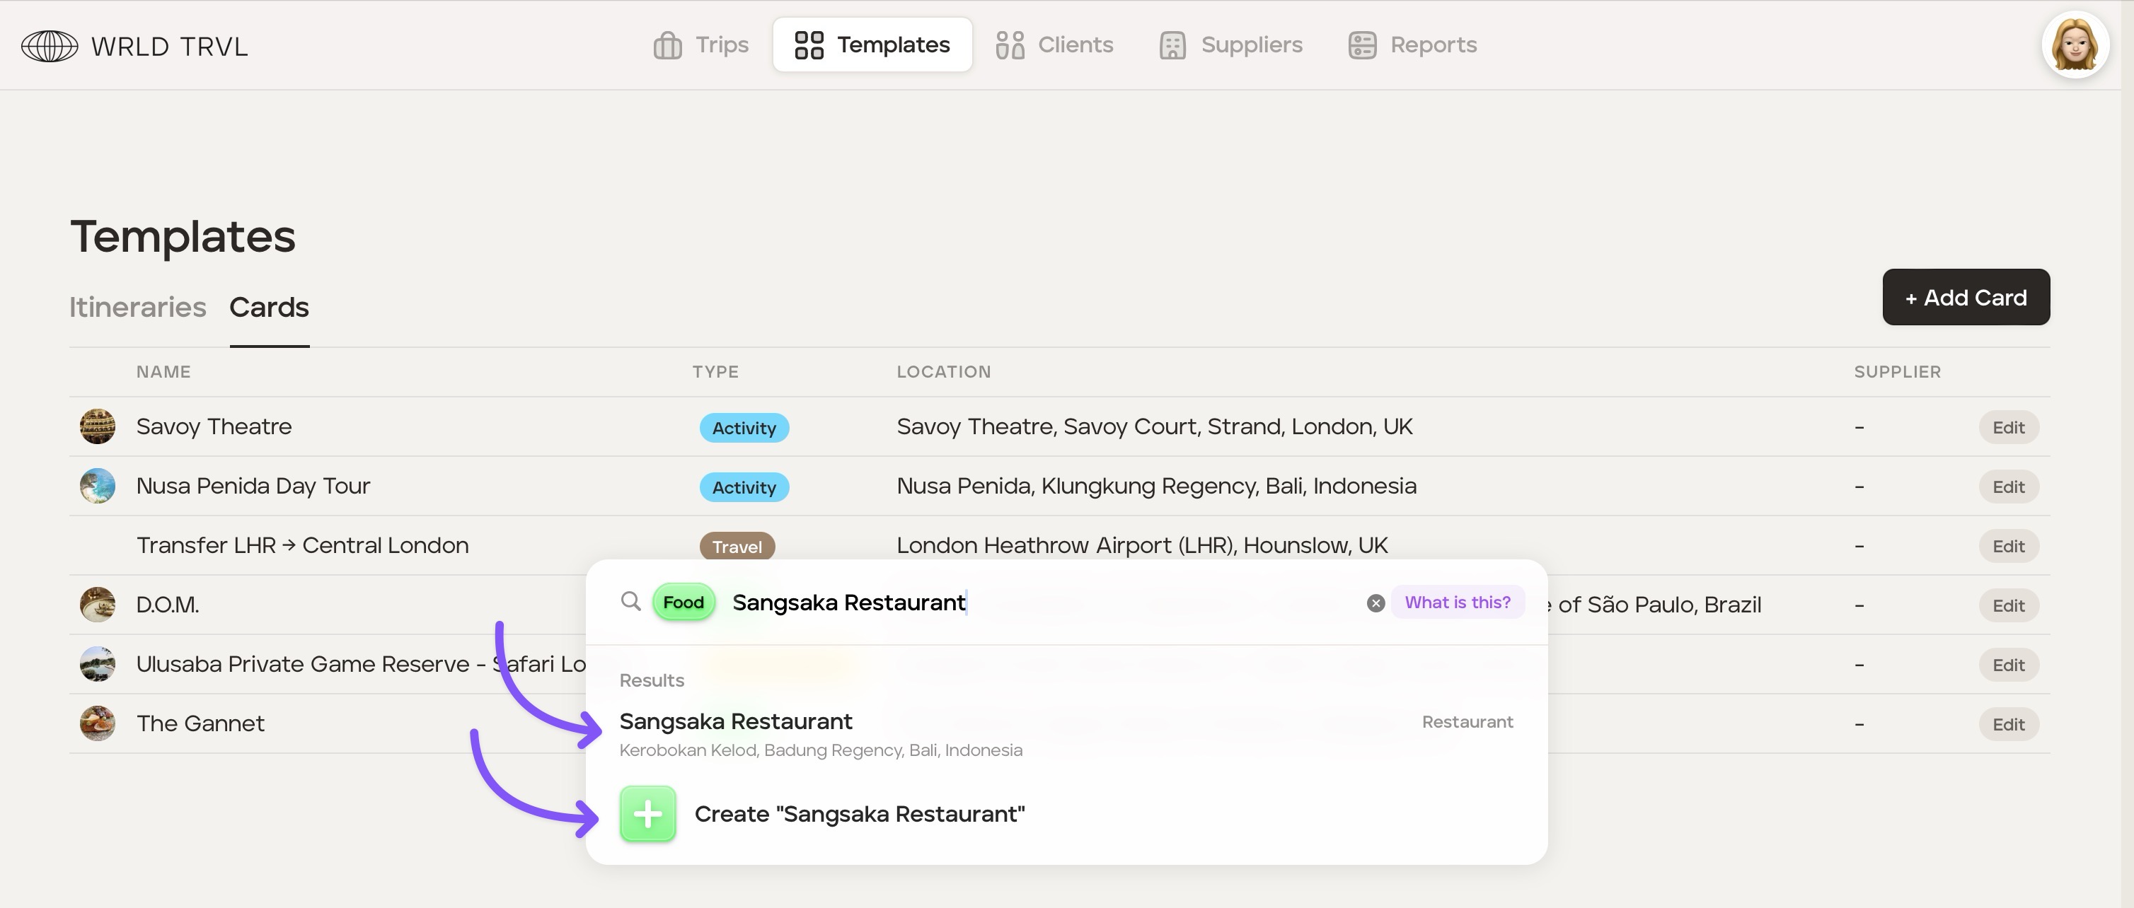Click the Food filter tag
Screen dimensions: 2134x908
(683, 603)
